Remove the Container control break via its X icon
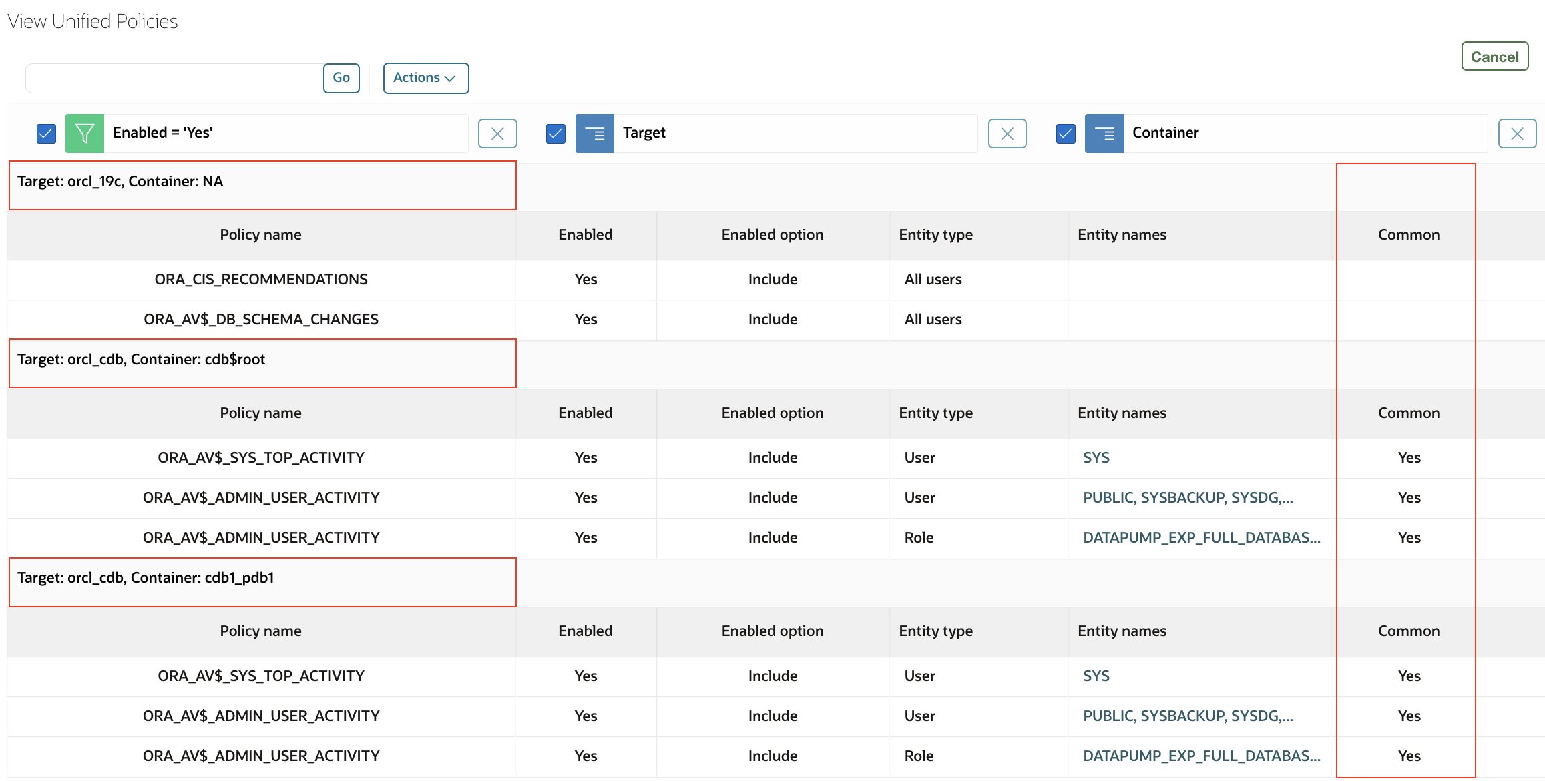Viewport: 1545px width, 781px height. tap(1517, 133)
